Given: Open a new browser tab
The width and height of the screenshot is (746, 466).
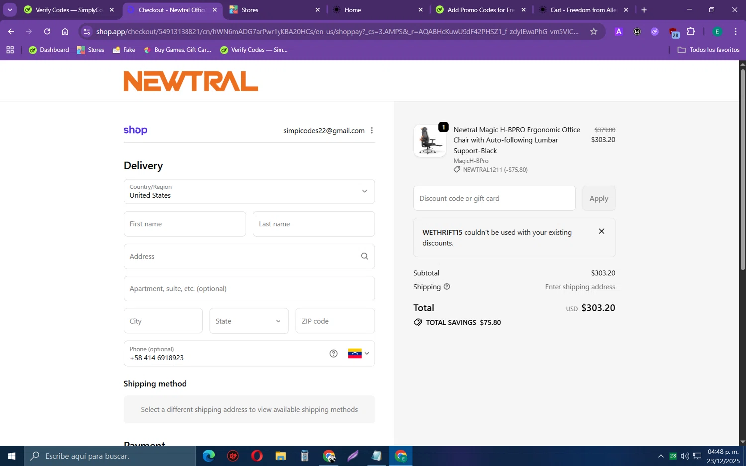Looking at the screenshot, I should click(x=644, y=10).
